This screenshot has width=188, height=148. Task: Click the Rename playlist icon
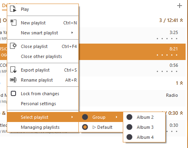click(x=13, y=80)
